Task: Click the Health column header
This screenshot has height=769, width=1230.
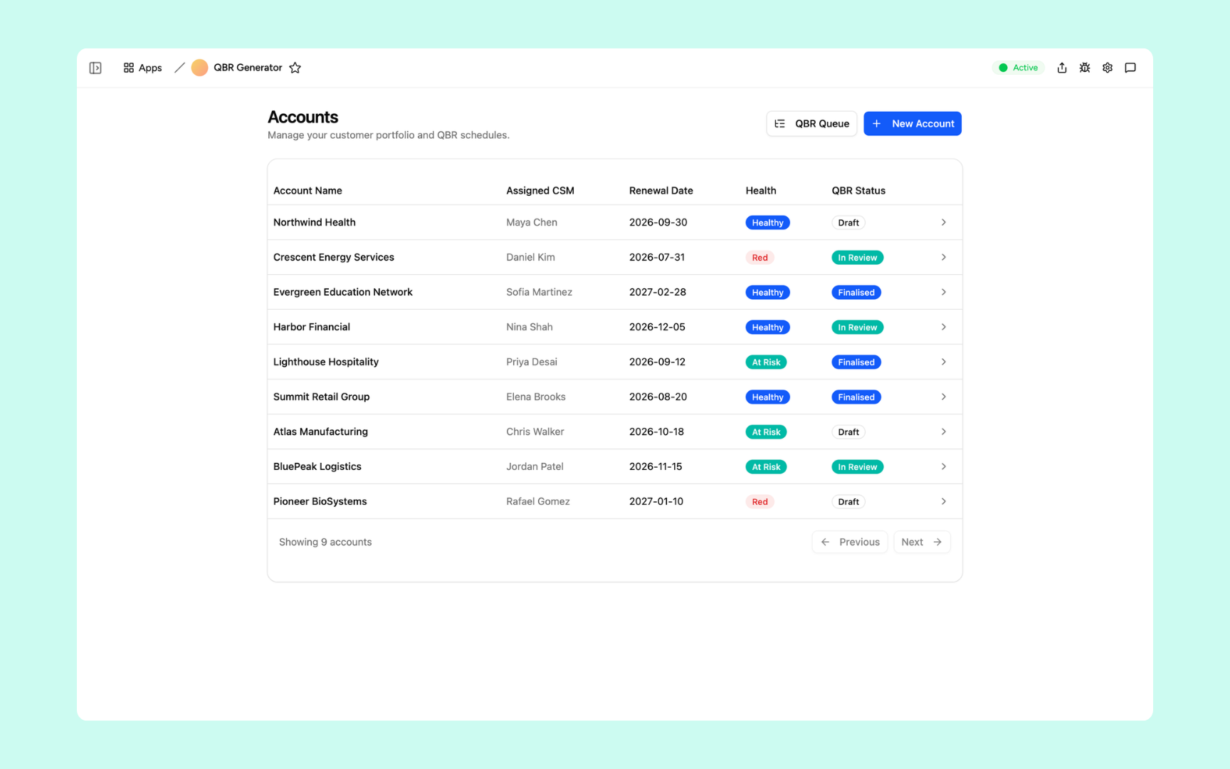Action: coord(761,190)
